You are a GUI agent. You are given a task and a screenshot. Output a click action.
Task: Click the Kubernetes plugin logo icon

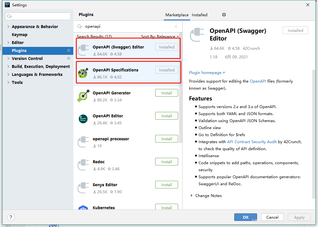pos(83,208)
